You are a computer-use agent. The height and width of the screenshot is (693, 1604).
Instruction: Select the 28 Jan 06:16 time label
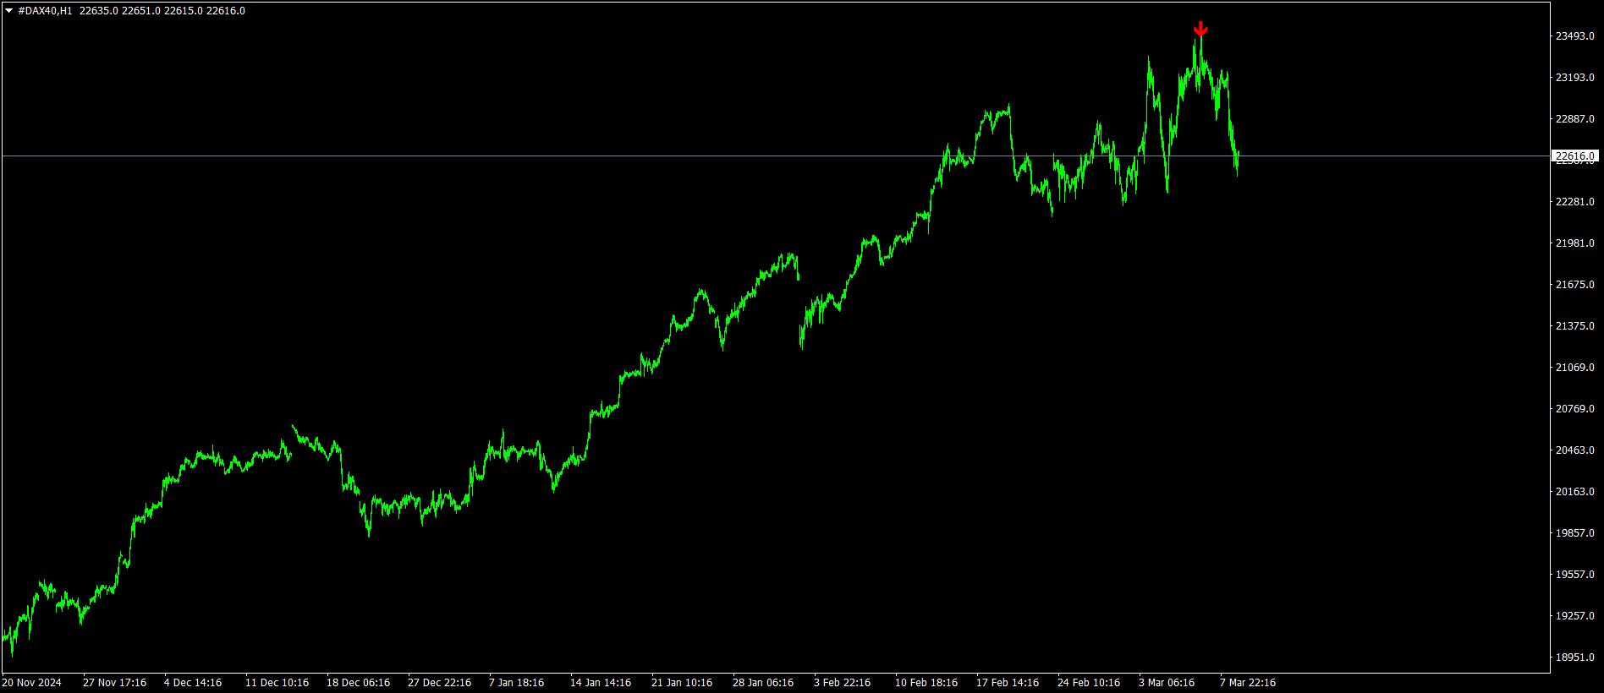click(763, 683)
